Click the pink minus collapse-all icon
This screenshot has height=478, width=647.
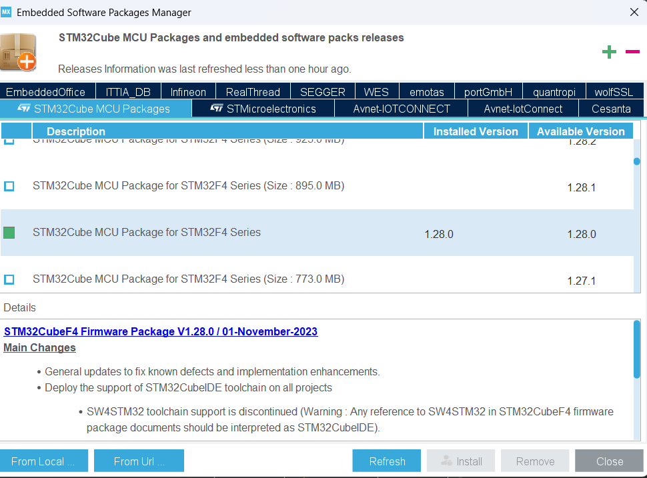[632, 51]
